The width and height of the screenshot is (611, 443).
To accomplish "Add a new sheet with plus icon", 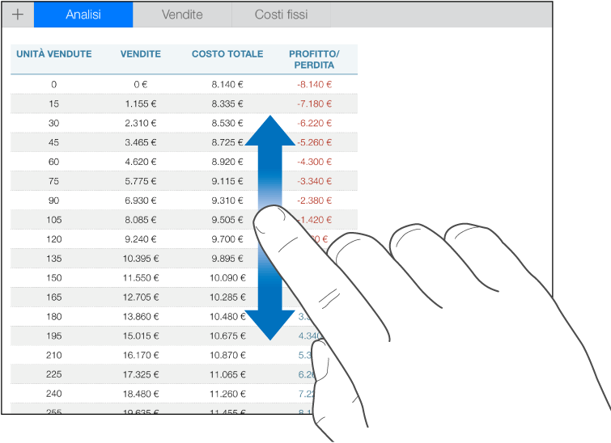I will (x=18, y=15).
